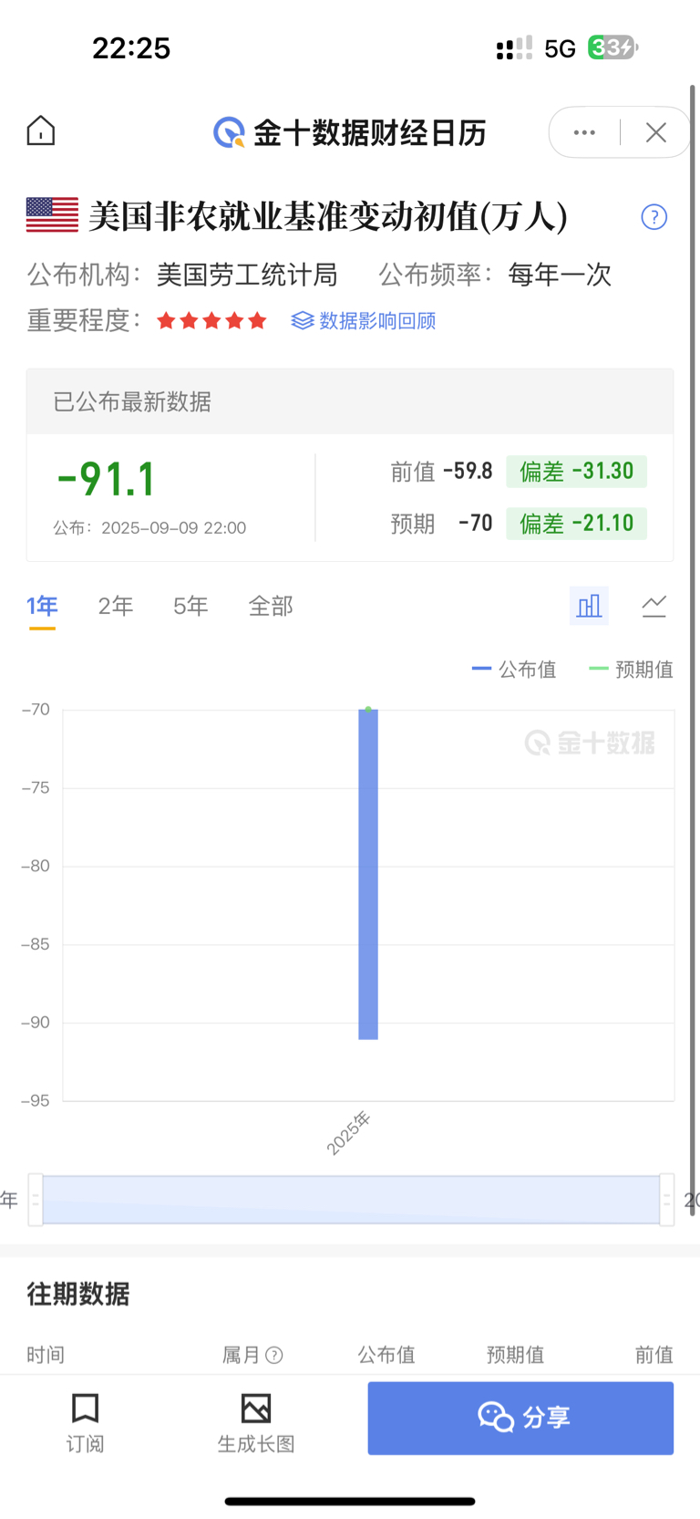Select the 全部 time range tab

(271, 606)
